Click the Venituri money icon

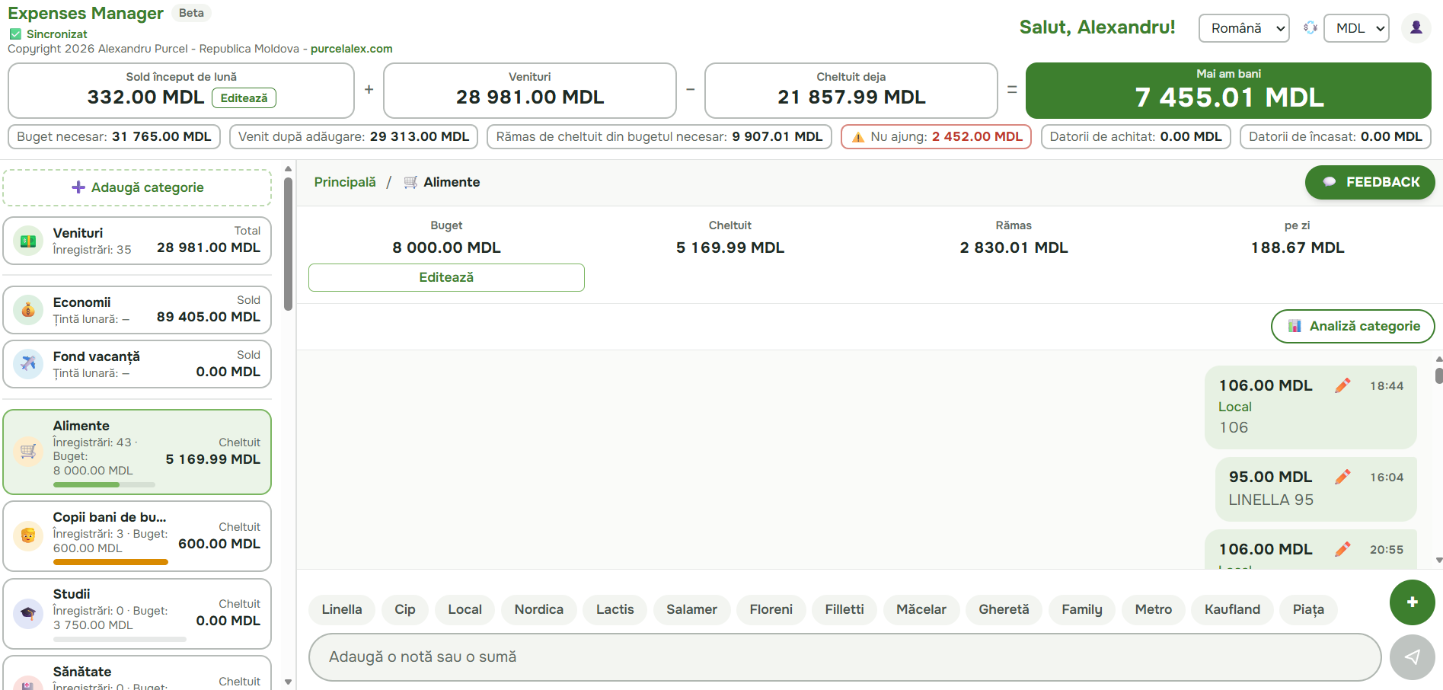pos(28,241)
